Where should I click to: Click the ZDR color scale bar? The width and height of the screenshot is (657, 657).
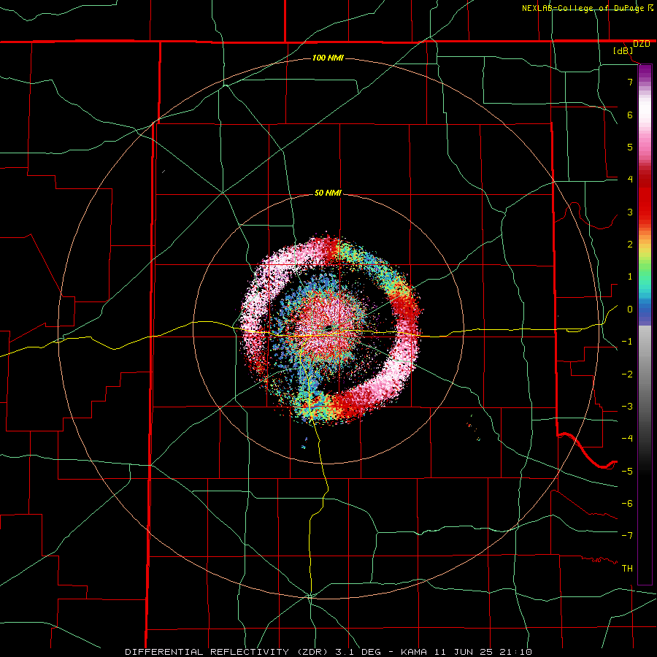[x=645, y=324]
